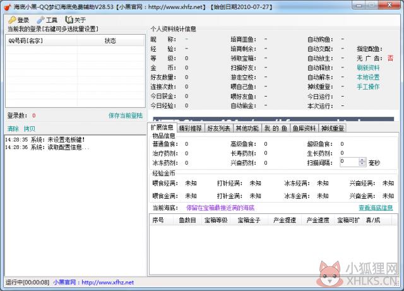Decrease 扫描间隔 with down arrow
The width and height of the screenshot is (404, 291).
(362, 164)
